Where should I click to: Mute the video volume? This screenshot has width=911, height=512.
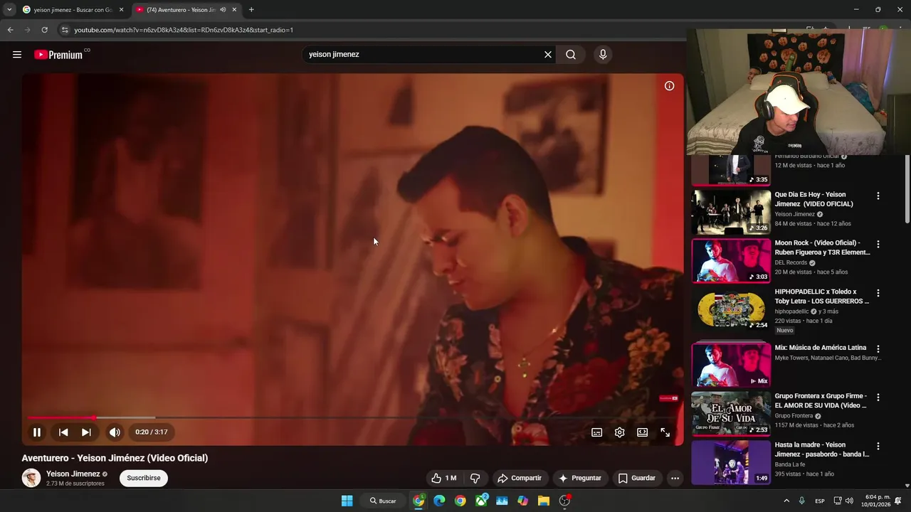click(x=115, y=432)
